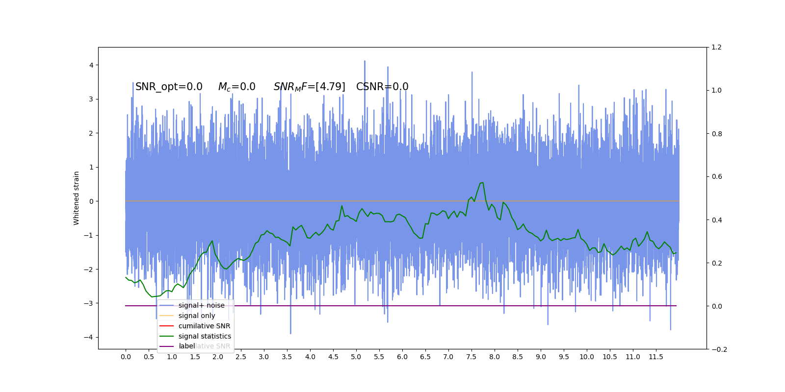Click the x-axis tick label '5.0'
The image size is (785, 392).
click(x=356, y=357)
